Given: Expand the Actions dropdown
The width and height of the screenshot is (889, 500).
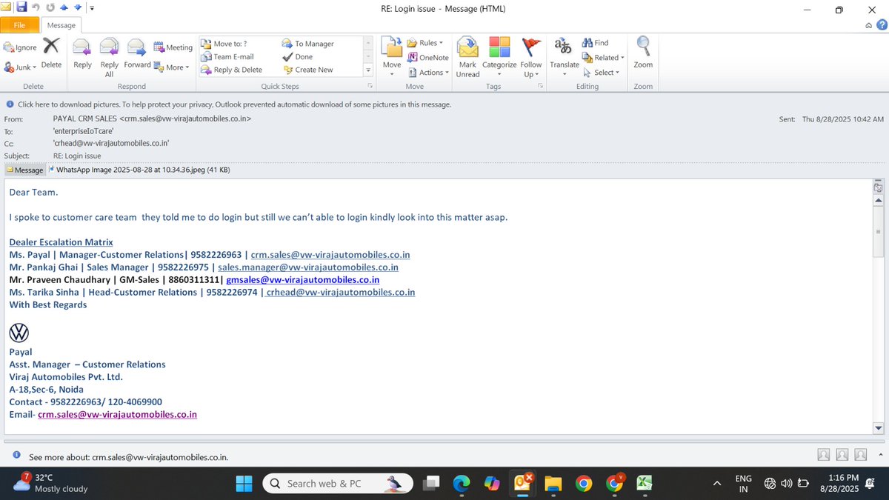Looking at the screenshot, I should click(429, 73).
